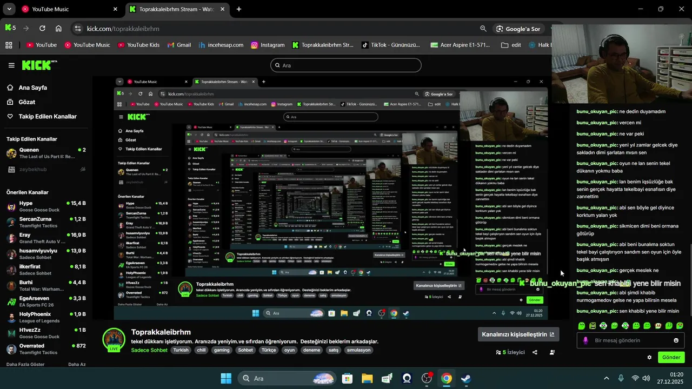Insert the last emote in chat row
Image resolution: width=692 pixels, height=389 pixels.
point(680,326)
